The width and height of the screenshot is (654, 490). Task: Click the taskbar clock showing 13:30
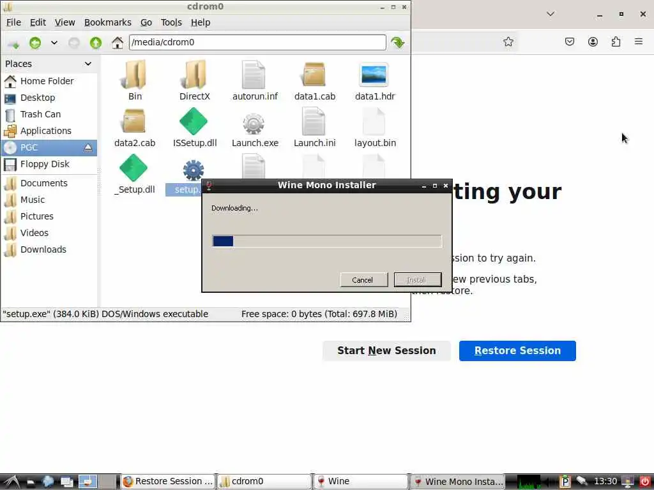click(x=605, y=482)
